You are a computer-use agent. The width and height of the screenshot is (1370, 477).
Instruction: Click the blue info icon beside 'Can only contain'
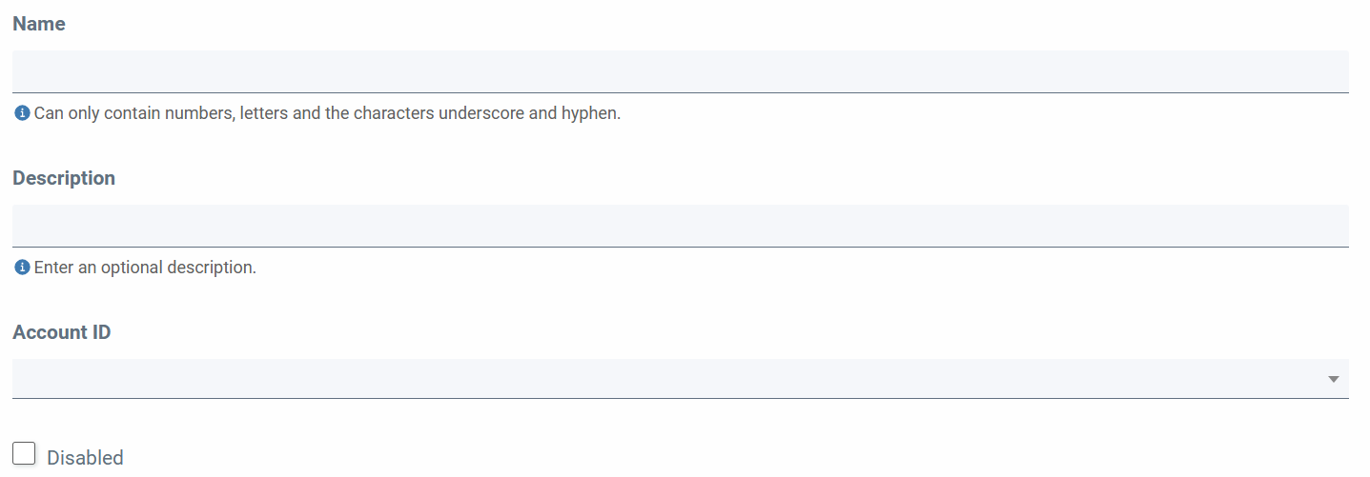tap(22, 113)
